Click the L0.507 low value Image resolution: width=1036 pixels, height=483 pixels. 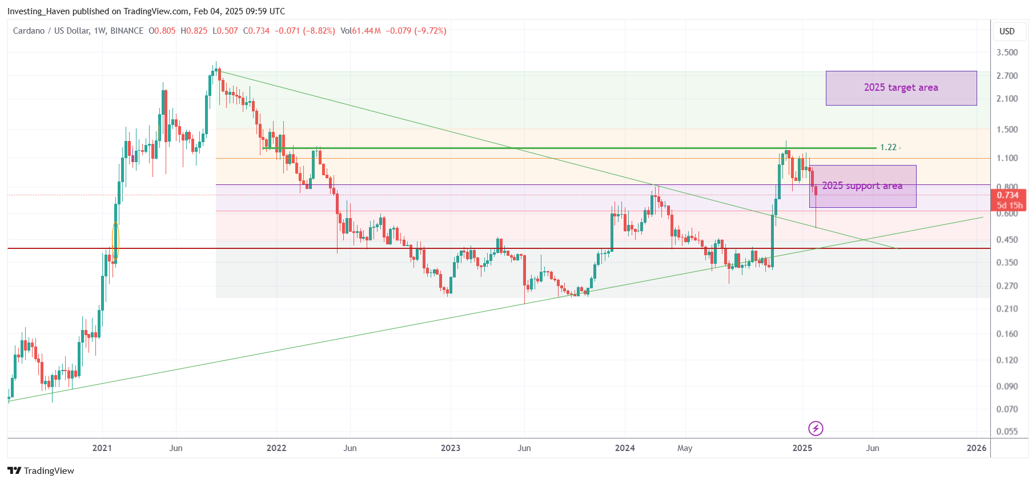coord(225,31)
